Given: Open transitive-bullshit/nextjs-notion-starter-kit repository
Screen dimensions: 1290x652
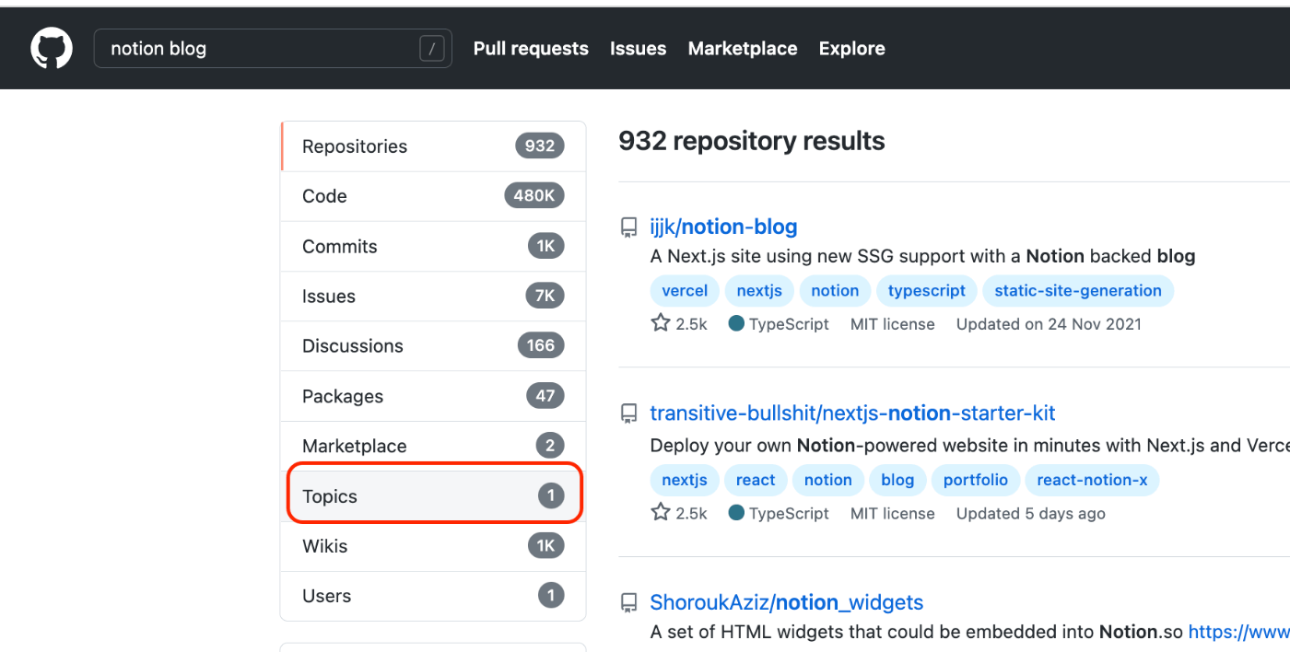Looking at the screenshot, I should pos(852,413).
